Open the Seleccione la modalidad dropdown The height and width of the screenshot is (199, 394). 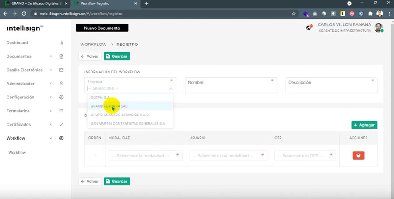[145, 156]
